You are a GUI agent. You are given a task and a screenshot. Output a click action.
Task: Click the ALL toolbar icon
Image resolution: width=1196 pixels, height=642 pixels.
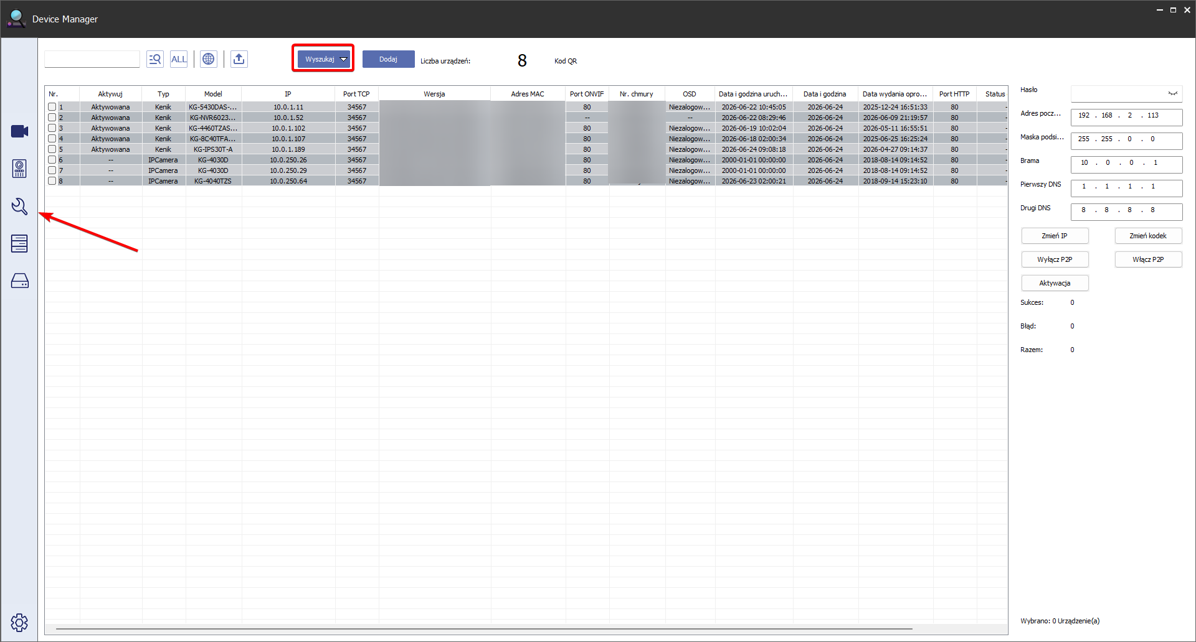179,59
